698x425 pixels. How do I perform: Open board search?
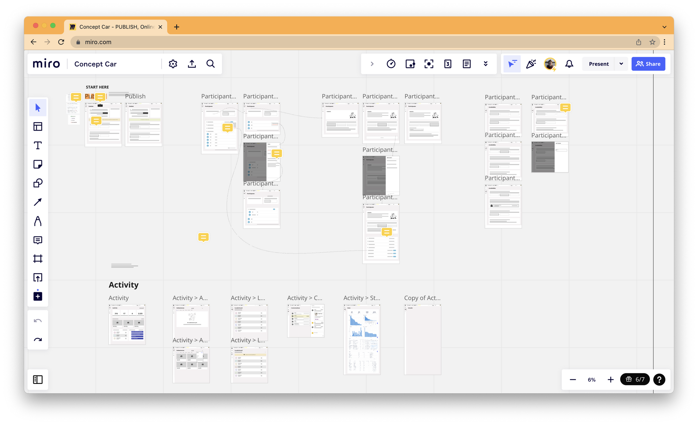(210, 64)
